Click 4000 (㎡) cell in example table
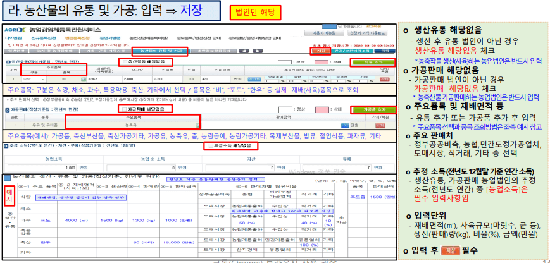550x263 pixels. pyautogui.click(x=76, y=220)
